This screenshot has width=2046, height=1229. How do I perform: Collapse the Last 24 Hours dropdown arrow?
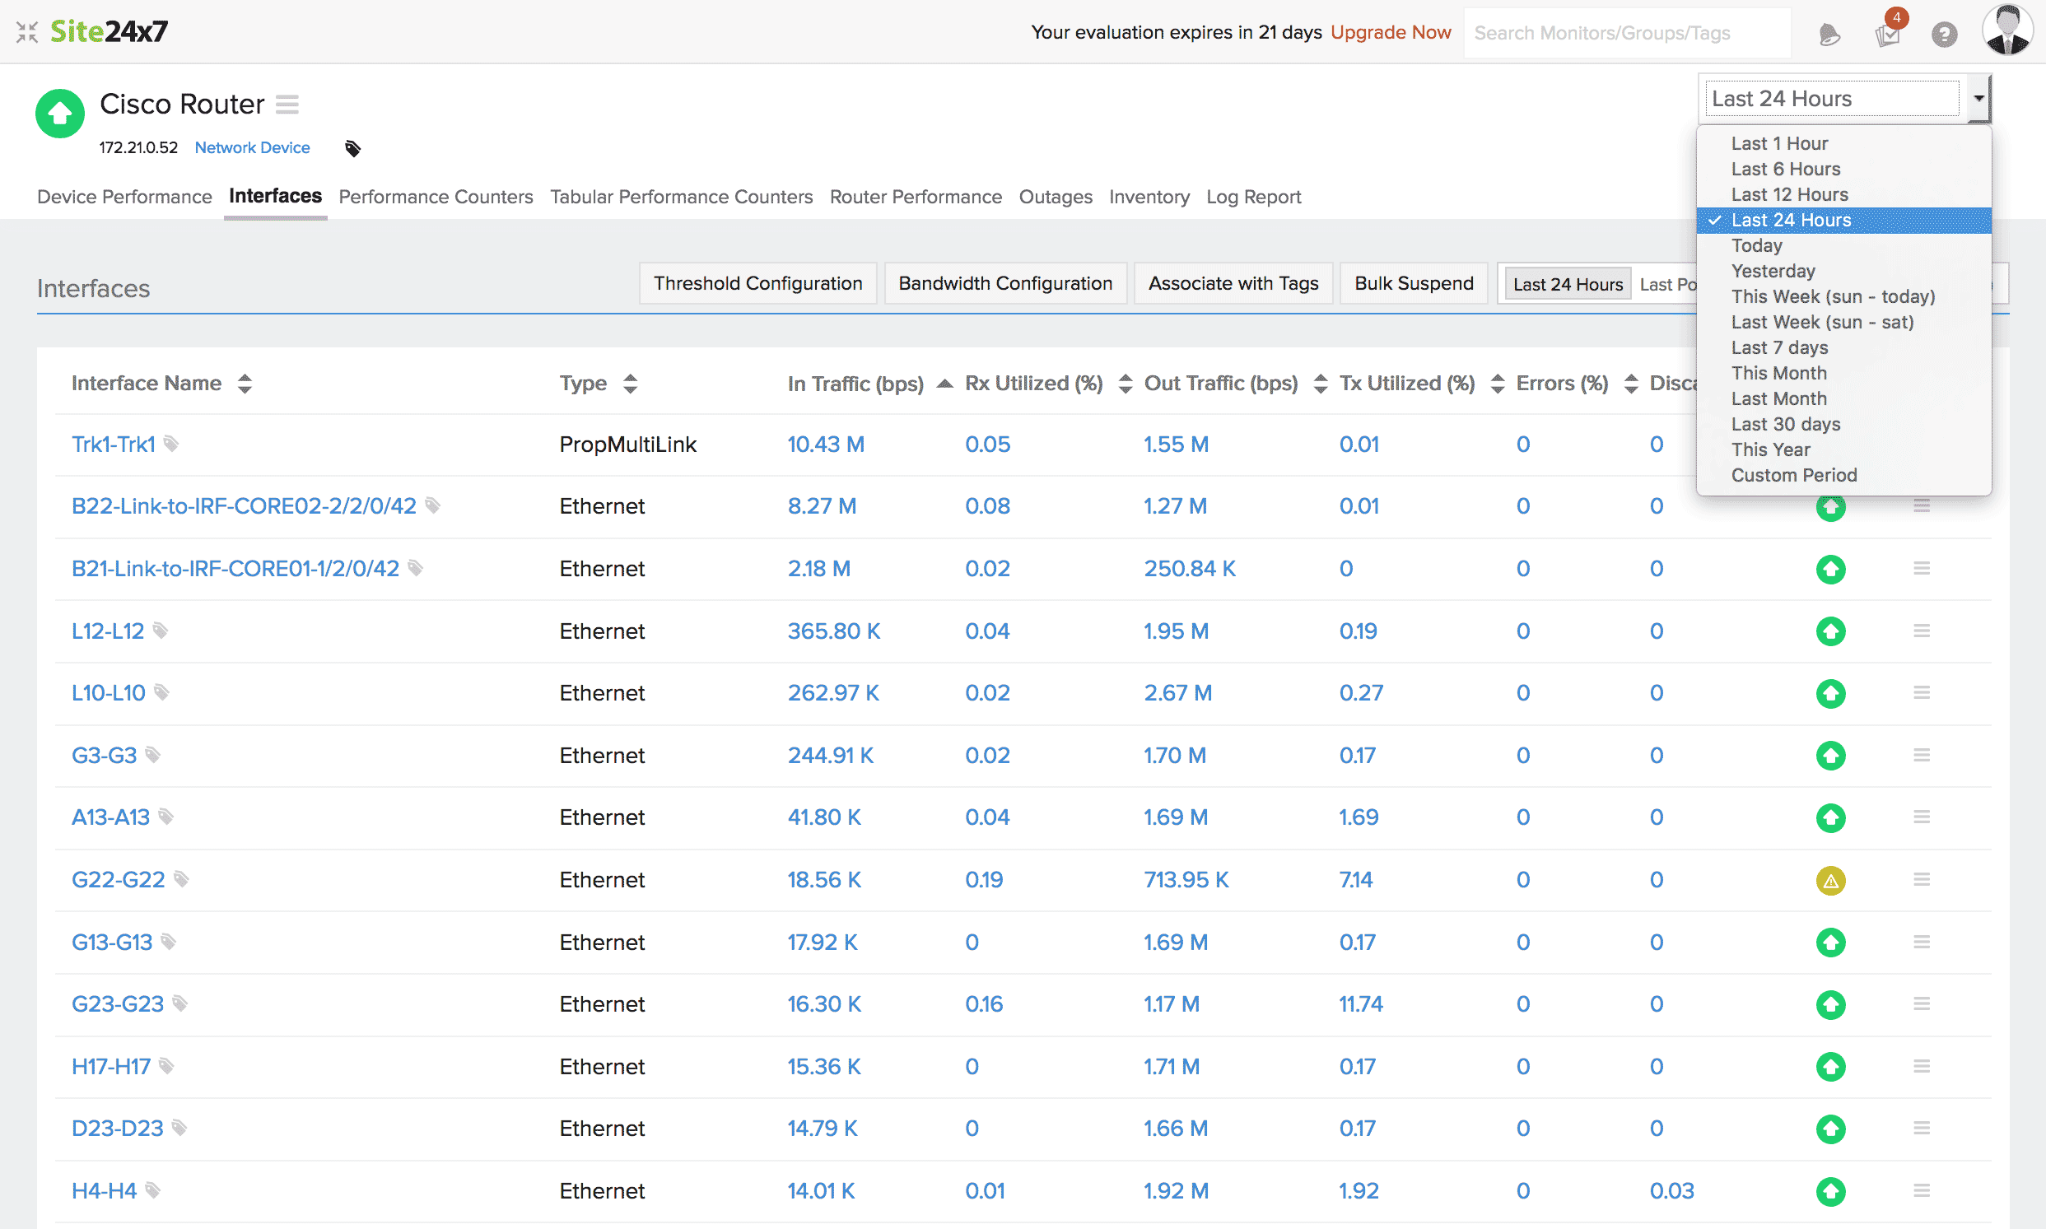pyautogui.click(x=1978, y=99)
